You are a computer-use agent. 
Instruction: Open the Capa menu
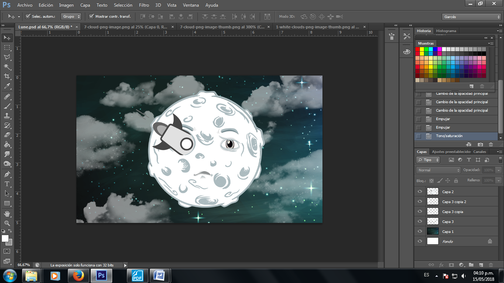pyautogui.click(x=85, y=5)
